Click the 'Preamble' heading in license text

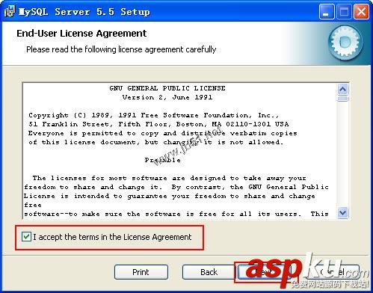pyautogui.click(x=163, y=160)
